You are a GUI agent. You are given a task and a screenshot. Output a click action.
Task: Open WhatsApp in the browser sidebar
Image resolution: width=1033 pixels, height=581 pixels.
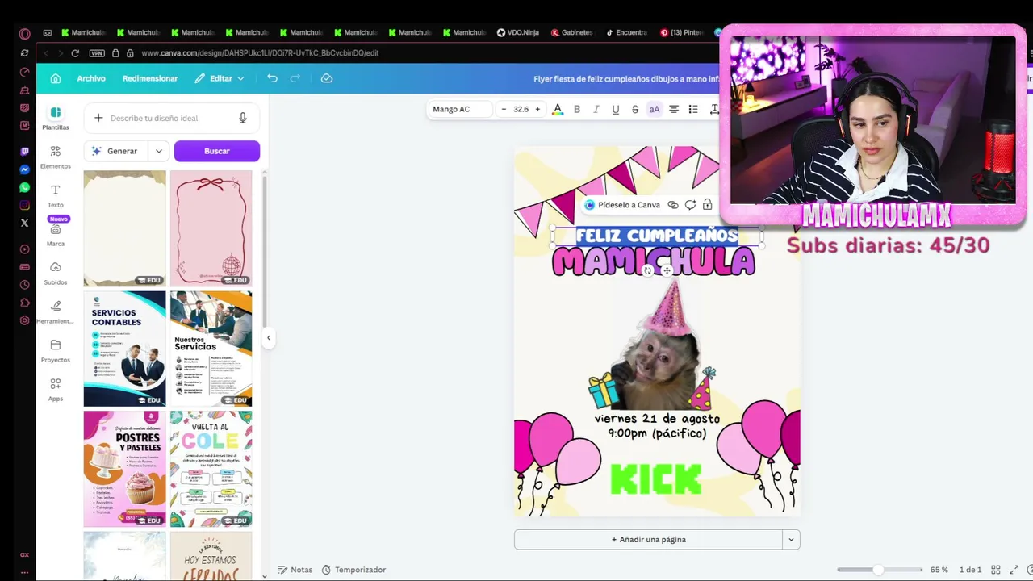[24, 187]
